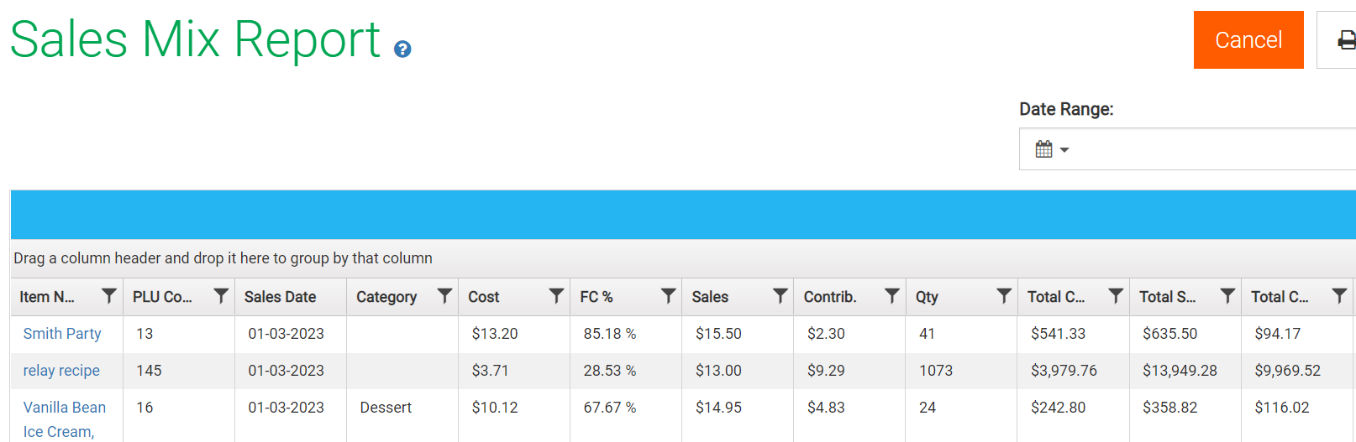Open filter for Cost column

(556, 296)
